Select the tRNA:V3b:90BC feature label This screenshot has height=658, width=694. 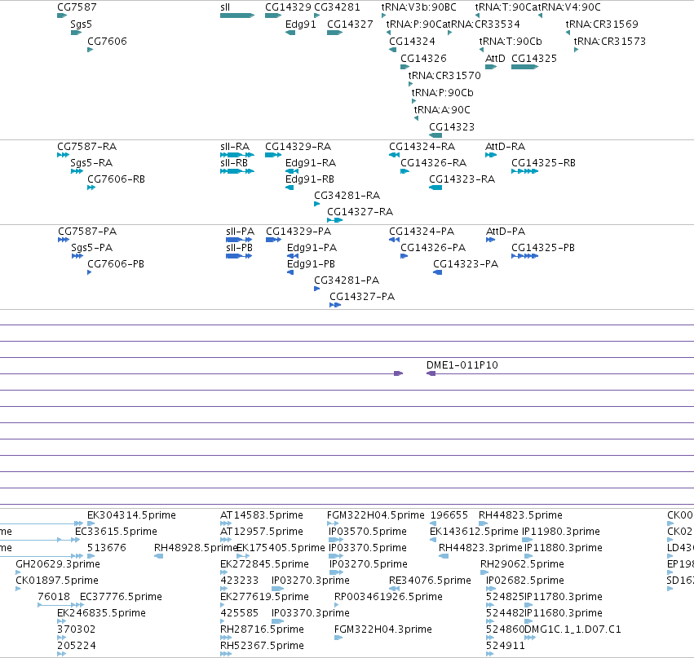[x=418, y=7]
